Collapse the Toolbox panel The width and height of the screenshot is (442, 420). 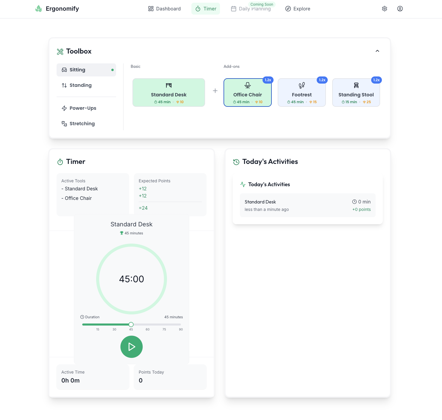(377, 51)
